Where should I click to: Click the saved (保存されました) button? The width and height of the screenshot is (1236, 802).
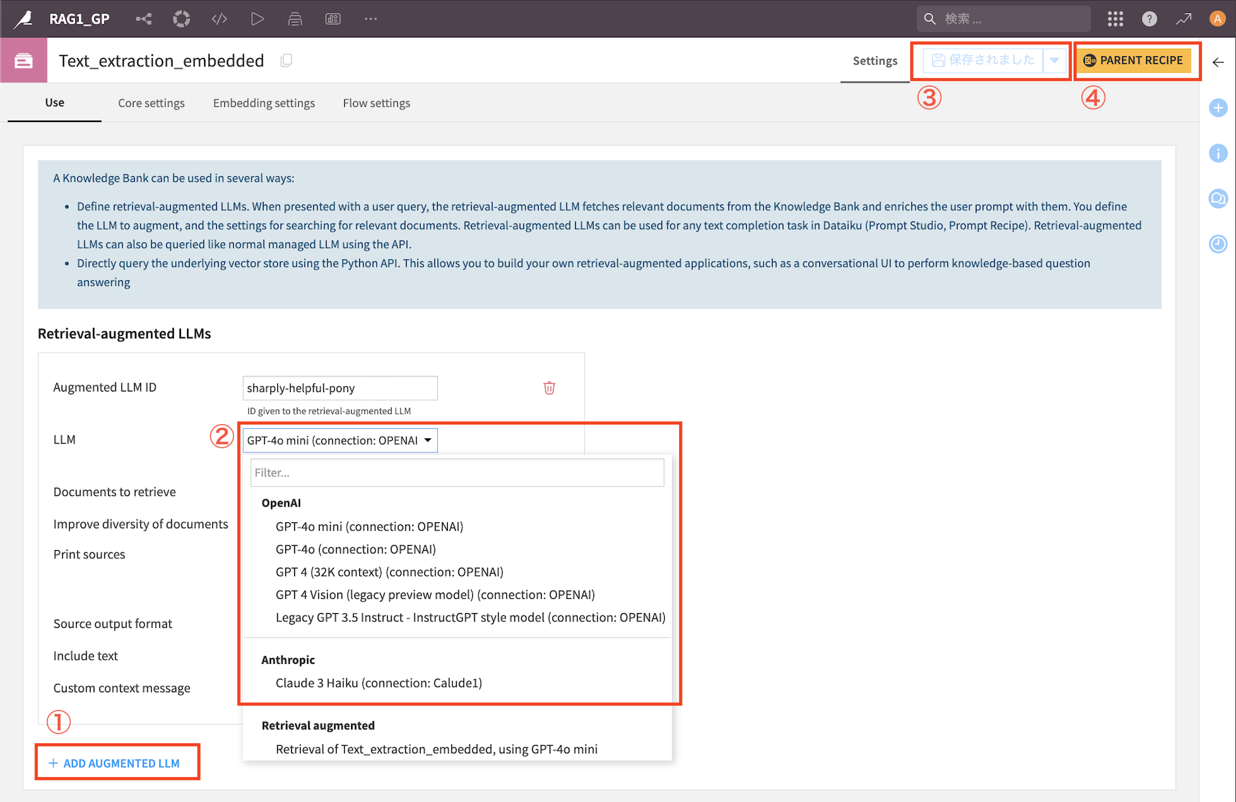point(983,60)
